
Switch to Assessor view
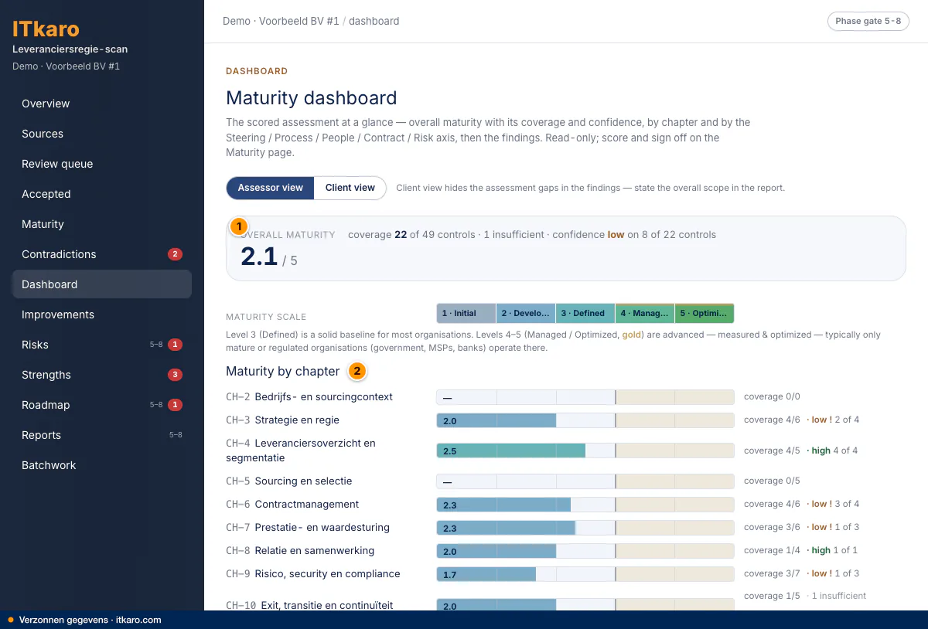click(x=271, y=188)
